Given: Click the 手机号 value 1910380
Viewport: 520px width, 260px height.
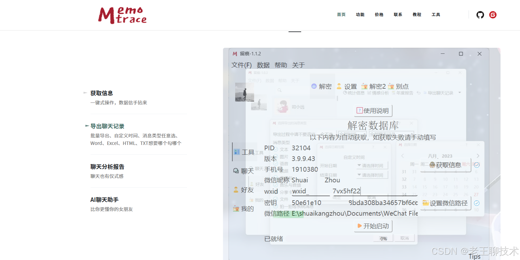Looking at the screenshot, I should pos(305,169).
